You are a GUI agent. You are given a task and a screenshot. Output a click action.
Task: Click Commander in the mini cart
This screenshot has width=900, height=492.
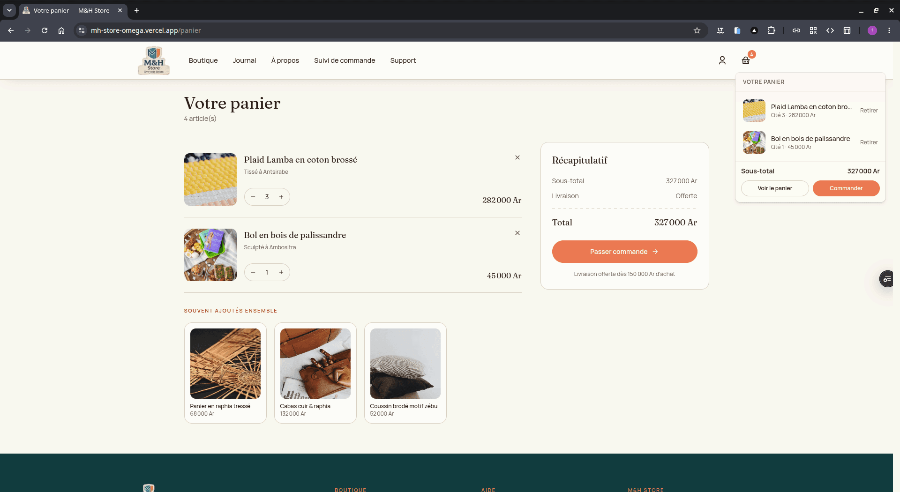(x=846, y=188)
